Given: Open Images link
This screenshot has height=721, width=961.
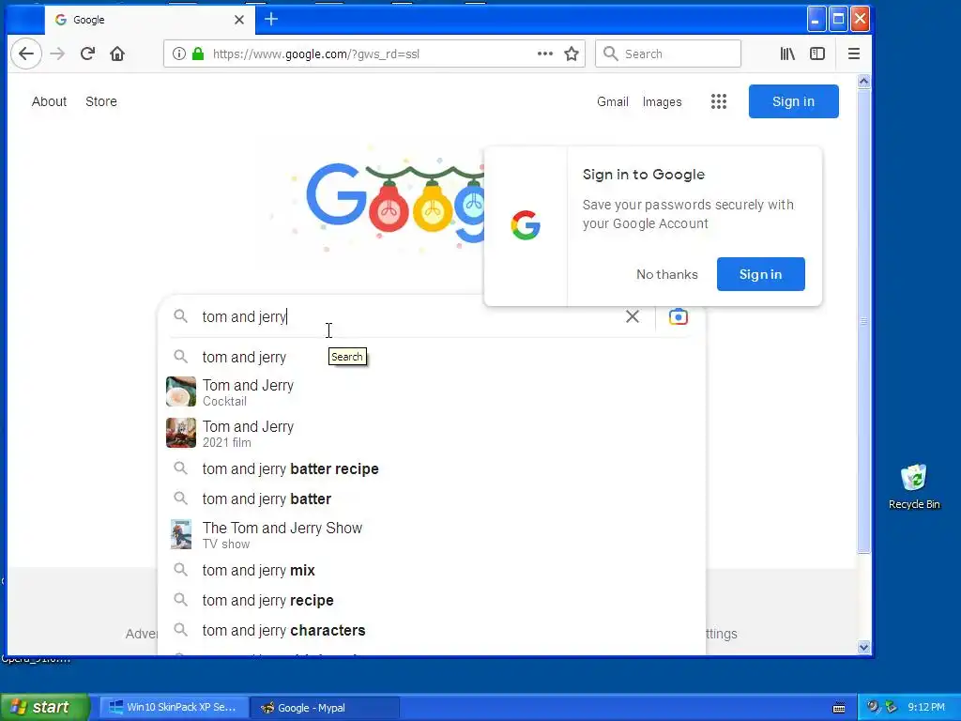Looking at the screenshot, I should coord(662,101).
